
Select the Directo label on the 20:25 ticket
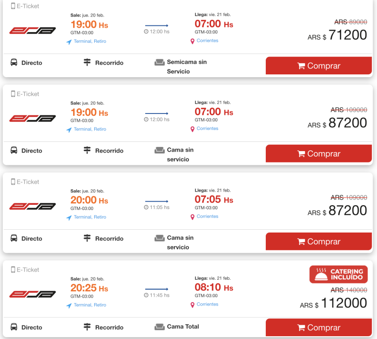[x=32, y=327]
